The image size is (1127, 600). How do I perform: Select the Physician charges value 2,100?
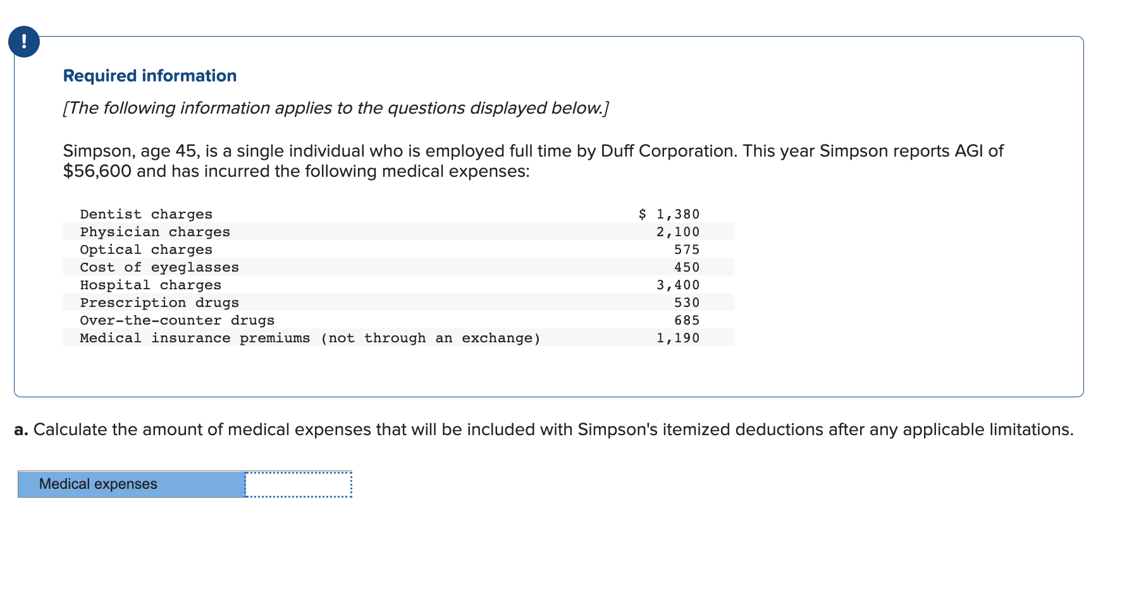click(678, 232)
